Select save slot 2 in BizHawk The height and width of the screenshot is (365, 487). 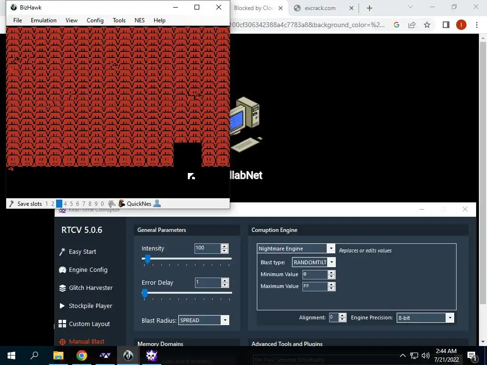[x=53, y=204]
